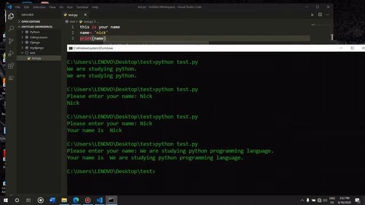Click the cmd.exe window title icon
The width and height of the screenshot is (365, 205).
tap(71, 48)
